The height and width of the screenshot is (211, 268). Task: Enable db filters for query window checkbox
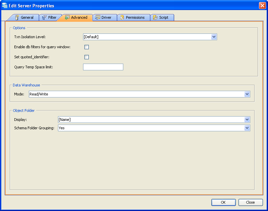(x=87, y=47)
